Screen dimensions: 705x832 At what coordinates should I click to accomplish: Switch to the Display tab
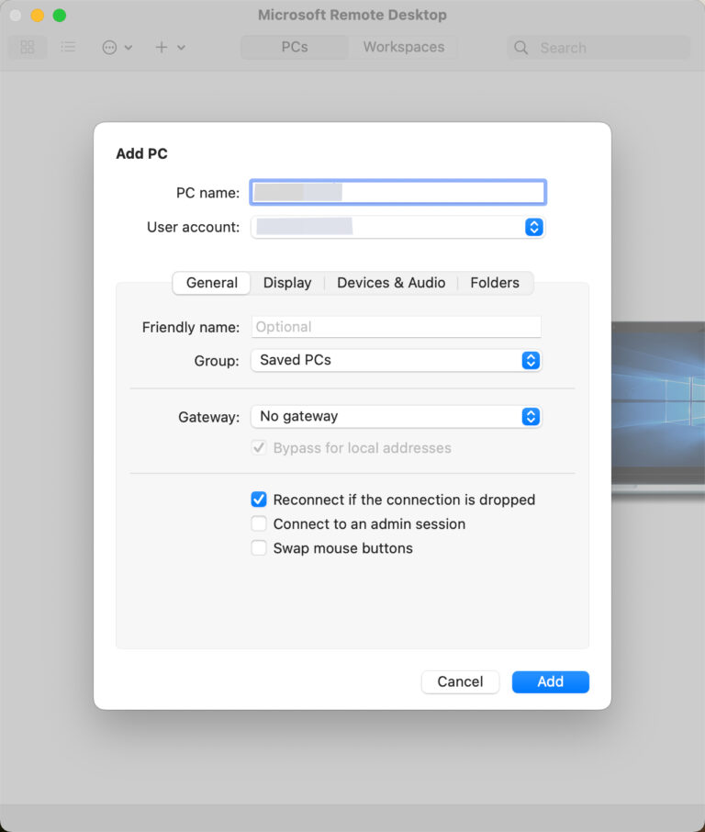287,283
